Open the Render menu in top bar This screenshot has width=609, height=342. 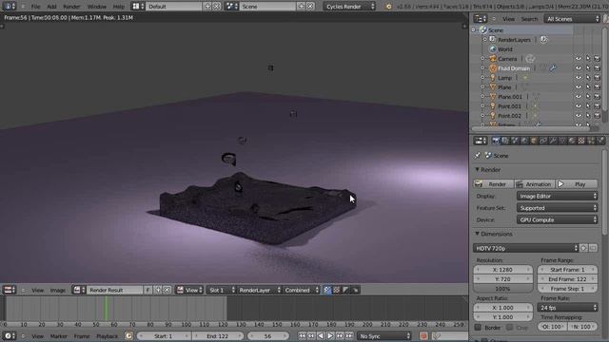click(x=71, y=7)
